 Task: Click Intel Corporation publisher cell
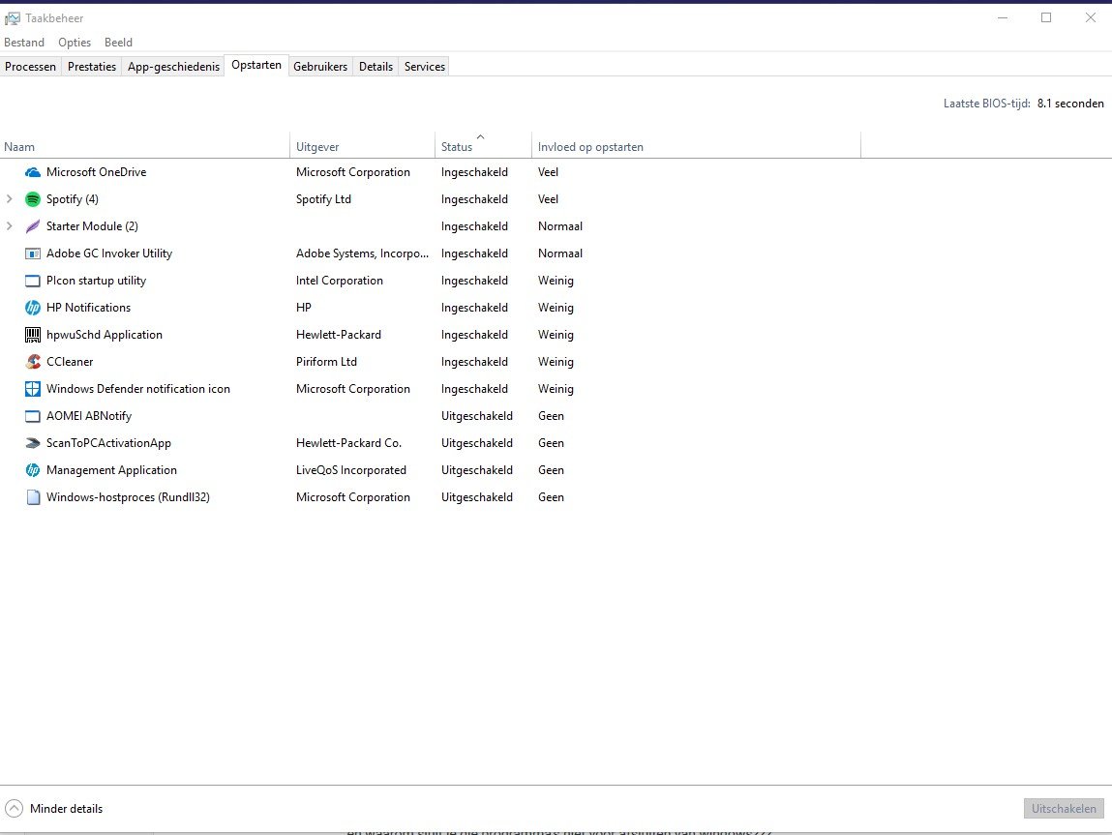(339, 281)
